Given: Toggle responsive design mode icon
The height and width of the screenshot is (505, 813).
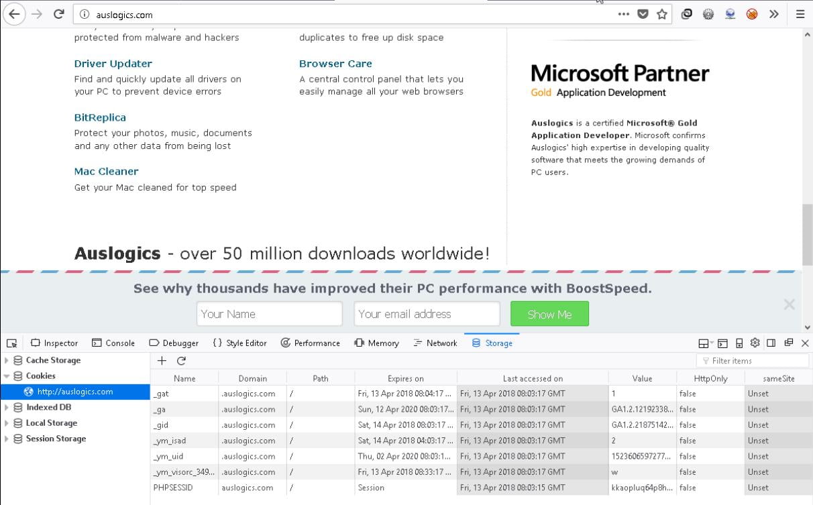Looking at the screenshot, I should click(x=739, y=343).
